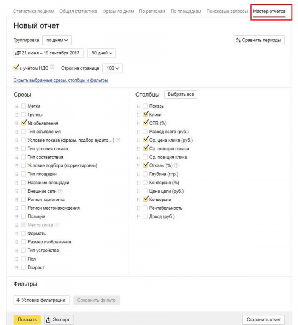Open Строк на странице 100 dropdown
Screen dimensions: 298x325
(112, 68)
